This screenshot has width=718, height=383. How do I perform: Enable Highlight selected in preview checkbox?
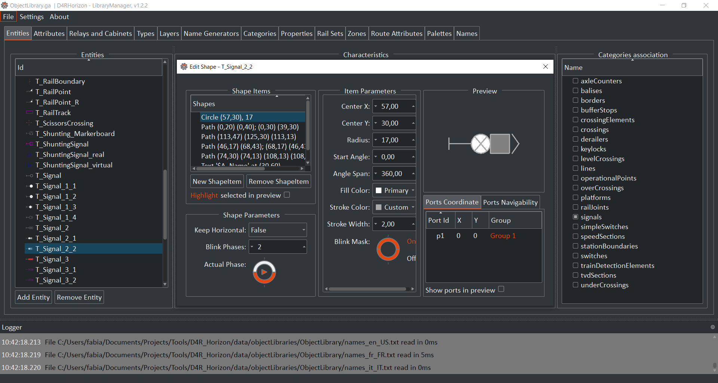(287, 195)
